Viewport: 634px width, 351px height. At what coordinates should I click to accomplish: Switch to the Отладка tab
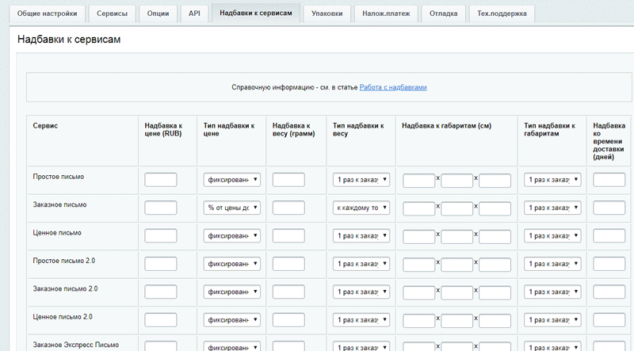point(444,13)
